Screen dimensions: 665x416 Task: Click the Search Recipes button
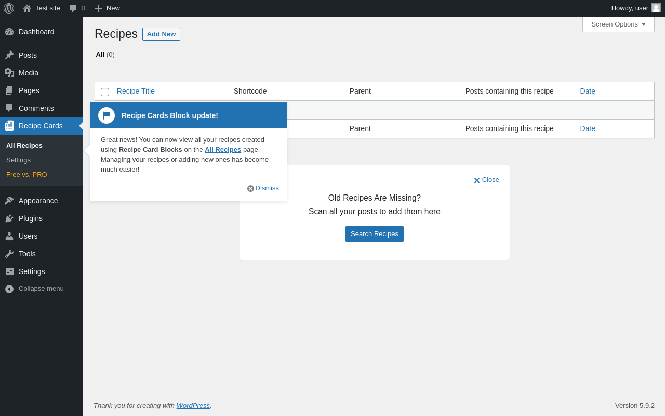(x=375, y=234)
